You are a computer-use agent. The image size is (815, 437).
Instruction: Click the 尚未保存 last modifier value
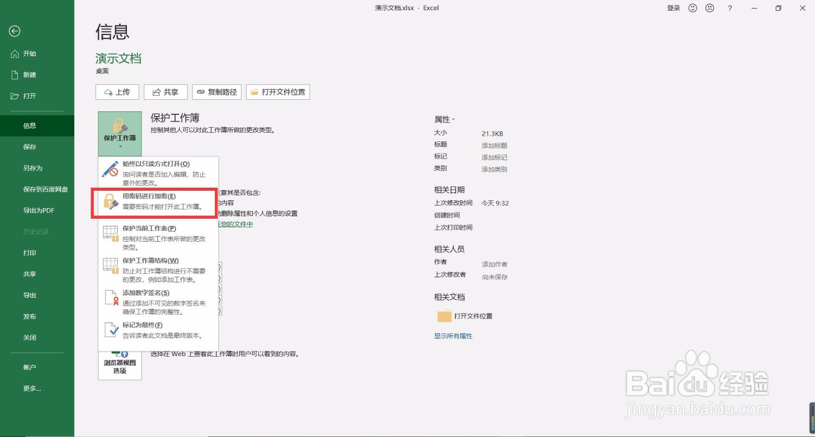(x=495, y=277)
